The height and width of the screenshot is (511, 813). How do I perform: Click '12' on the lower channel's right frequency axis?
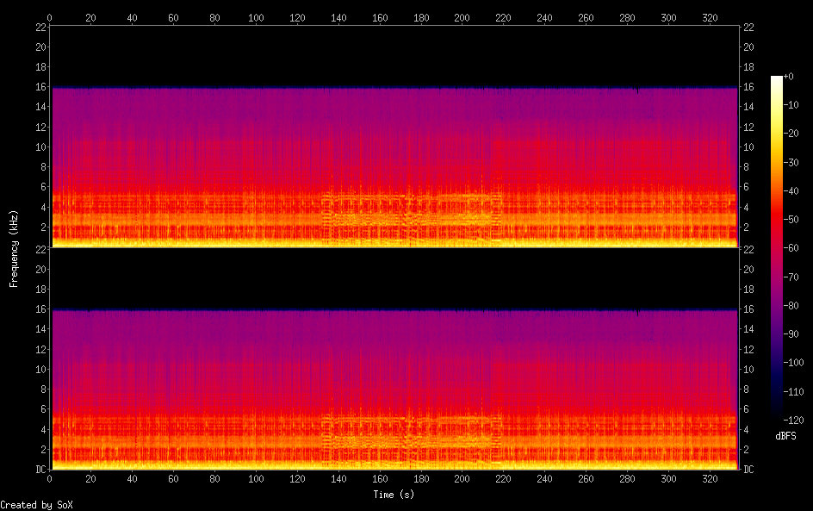coord(748,349)
